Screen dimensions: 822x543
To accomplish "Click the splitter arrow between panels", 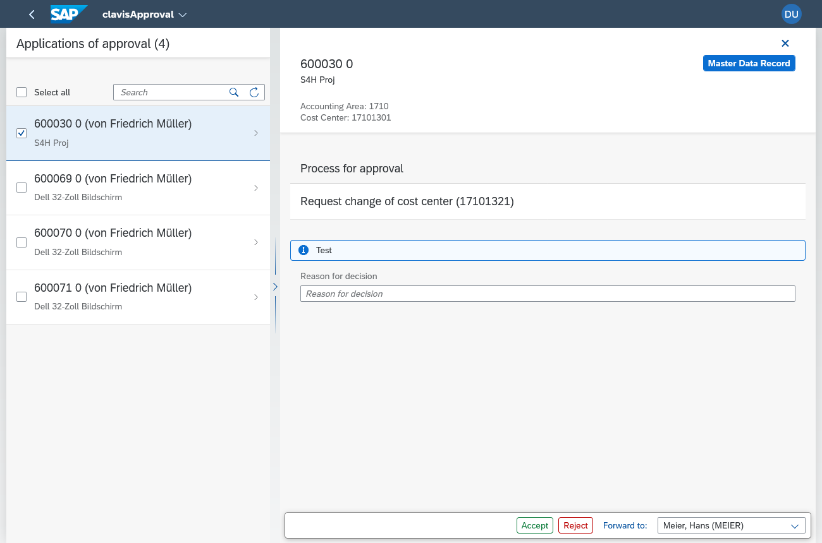I will tap(275, 287).
